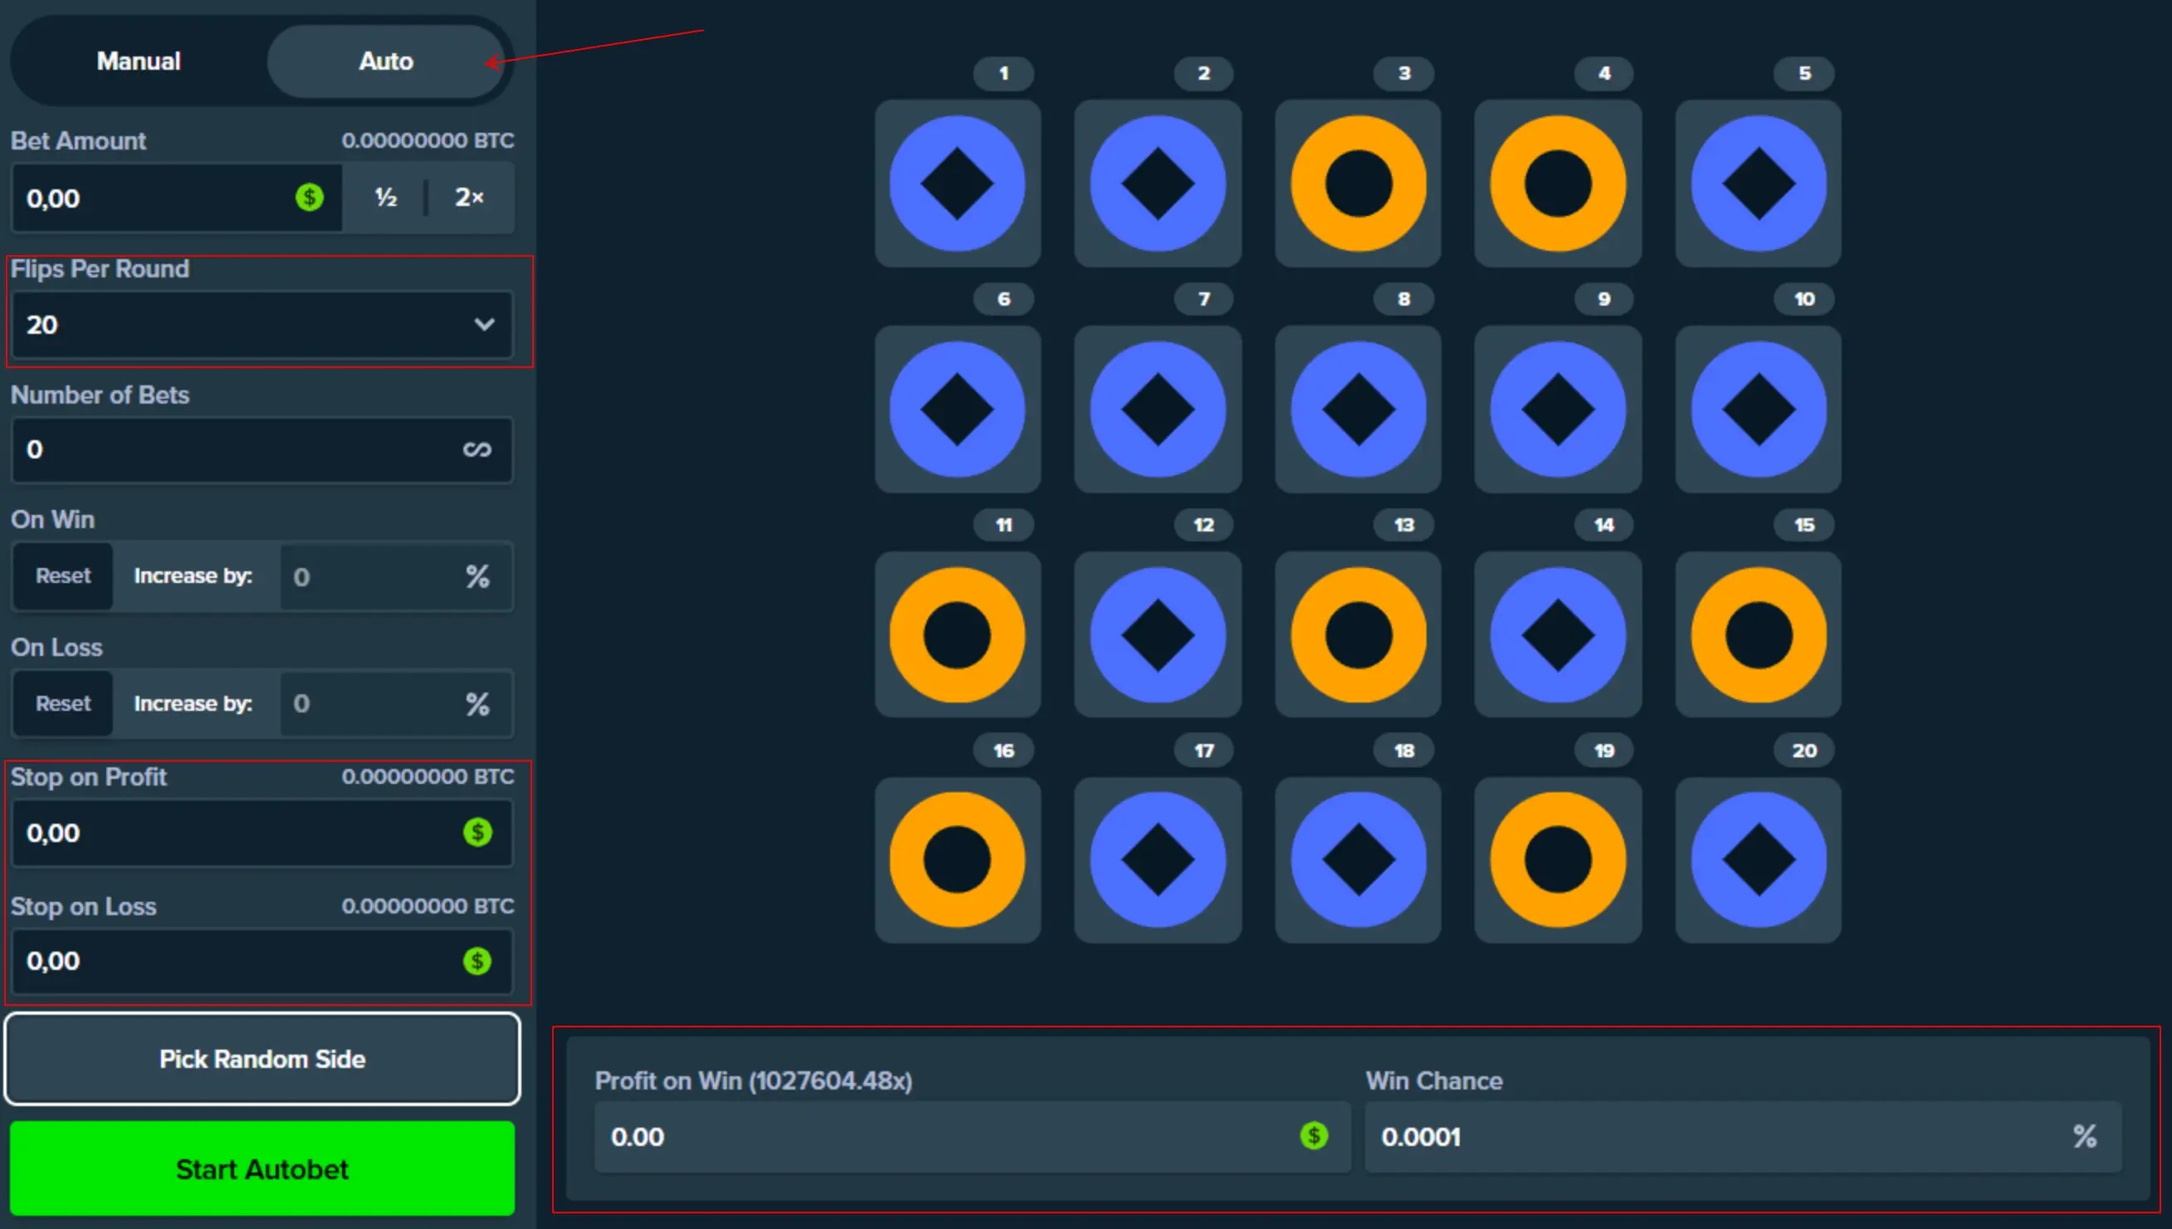Open the Flips Per Round dropdown
This screenshot has width=2172, height=1229.
pyautogui.click(x=262, y=325)
